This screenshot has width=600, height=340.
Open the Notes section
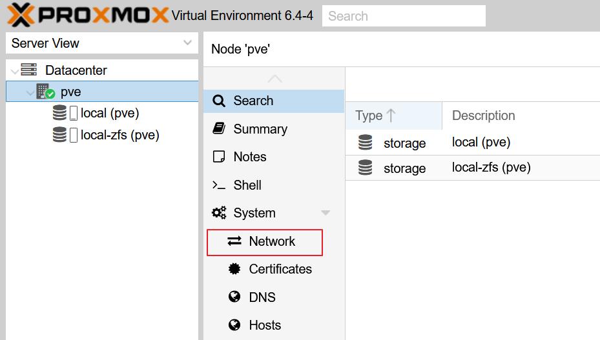pyautogui.click(x=249, y=157)
